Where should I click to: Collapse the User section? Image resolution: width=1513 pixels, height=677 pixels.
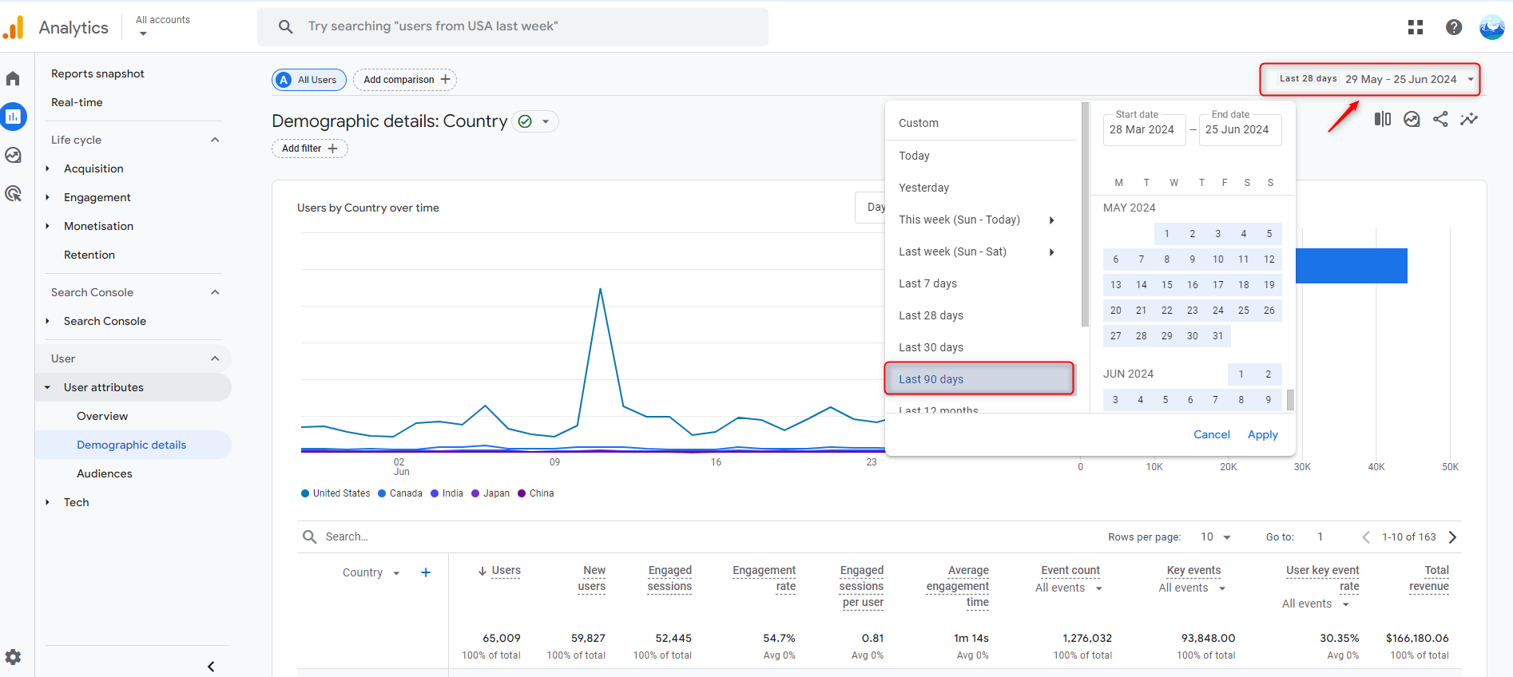[x=215, y=358]
